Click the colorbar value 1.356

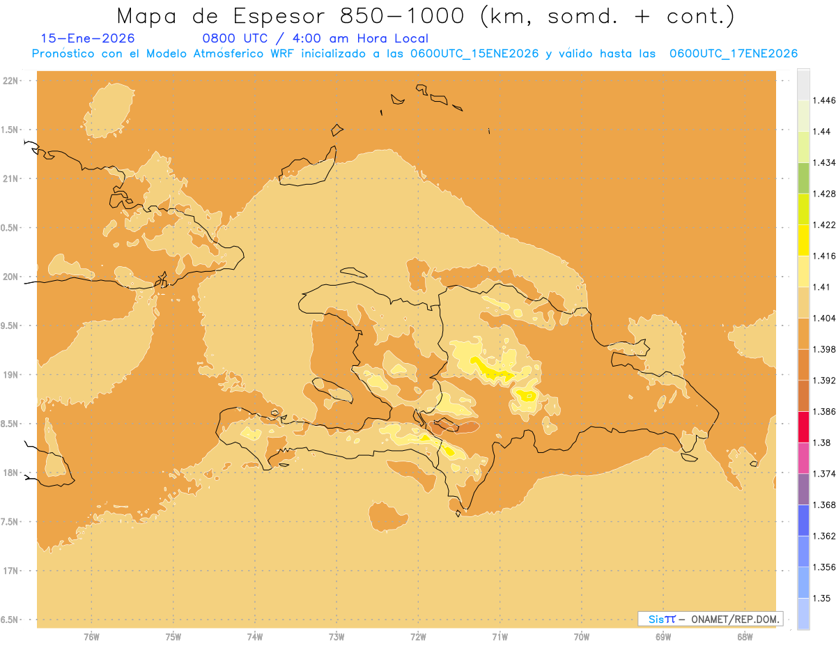pos(824,567)
